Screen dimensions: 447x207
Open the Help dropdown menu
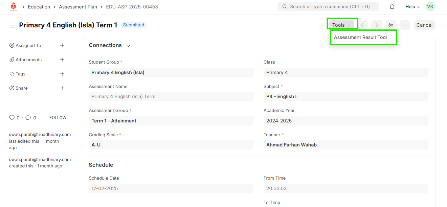coord(412,7)
